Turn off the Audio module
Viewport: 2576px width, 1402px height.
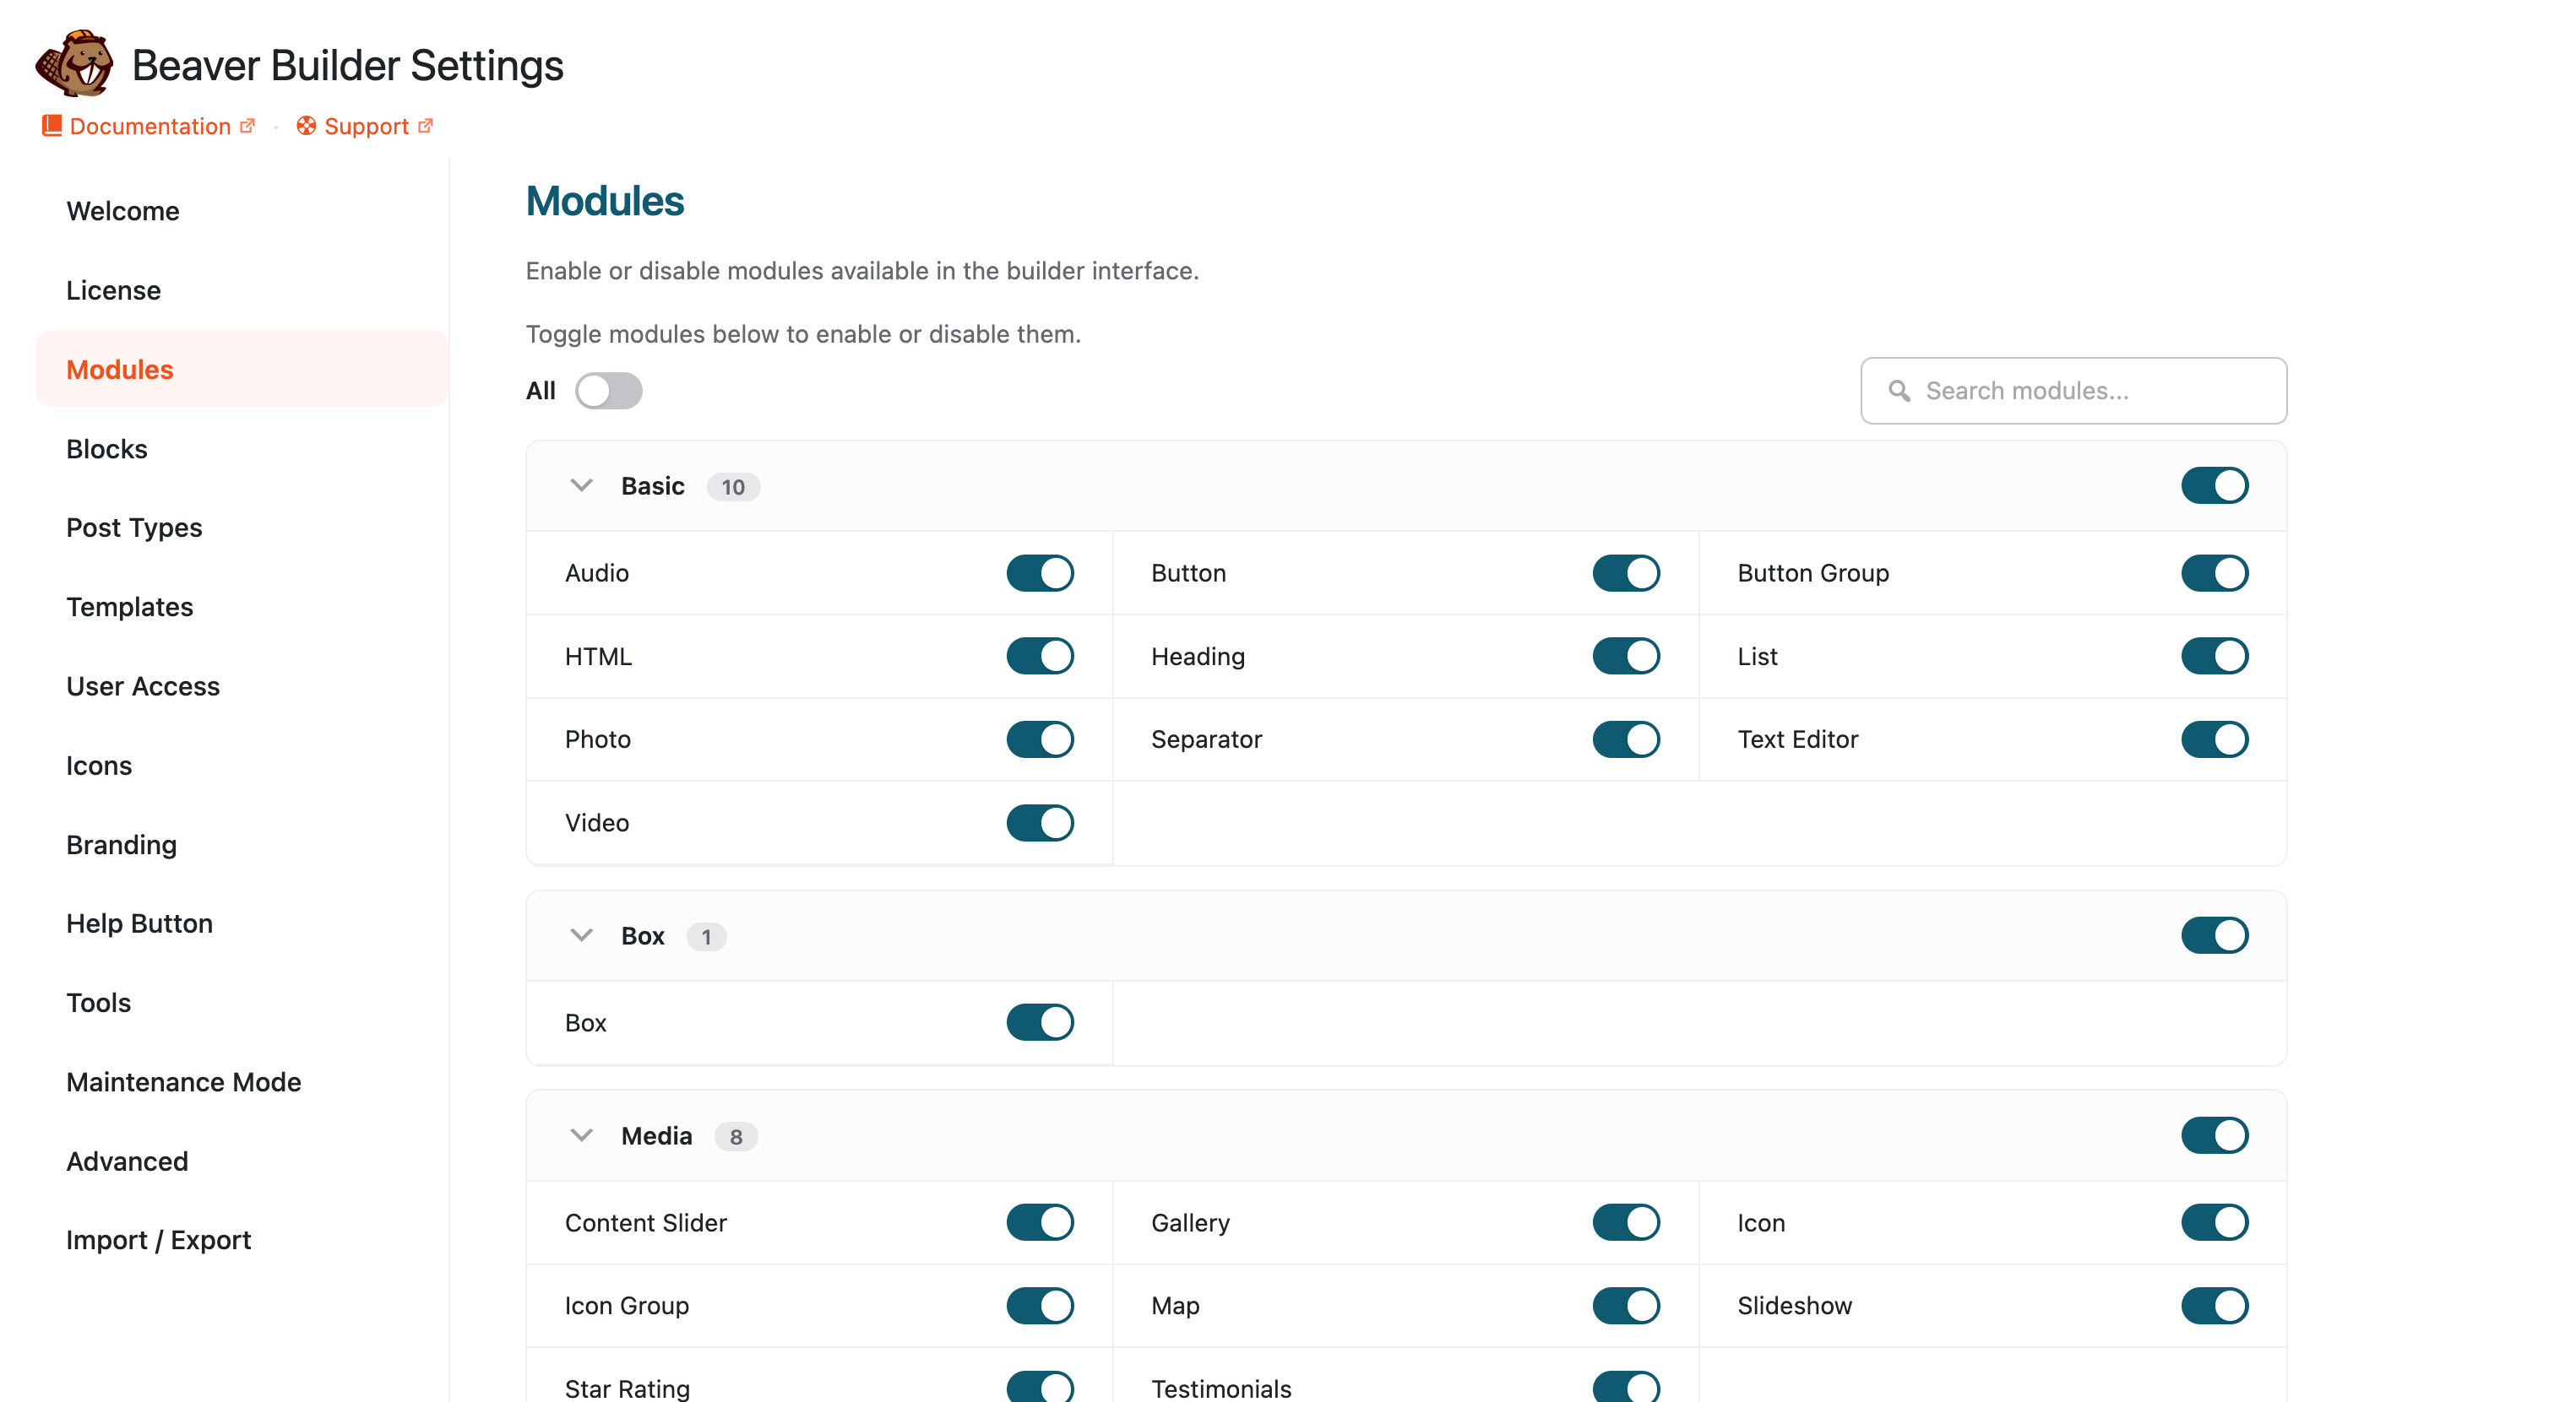click(1040, 572)
